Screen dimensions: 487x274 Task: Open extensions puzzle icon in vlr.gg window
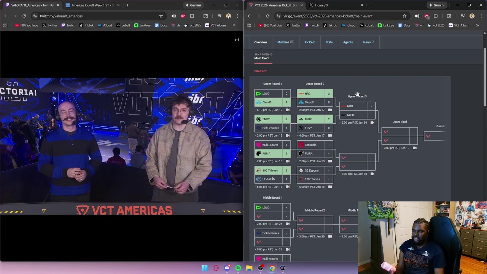click(436, 16)
